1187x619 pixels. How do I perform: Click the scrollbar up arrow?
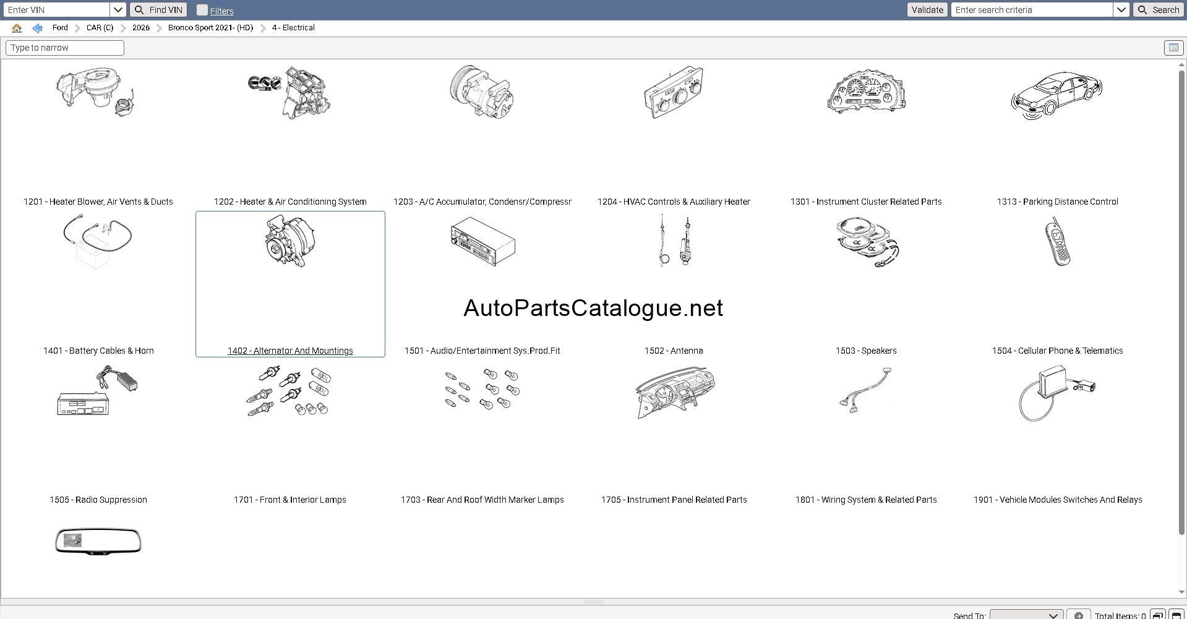click(x=1181, y=64)
